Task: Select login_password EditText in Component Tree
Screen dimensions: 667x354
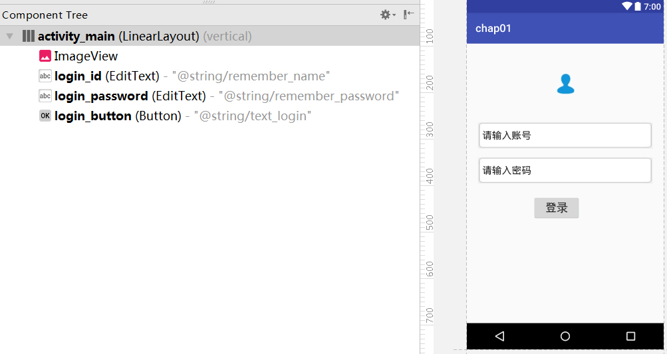Action: [130, 96]
